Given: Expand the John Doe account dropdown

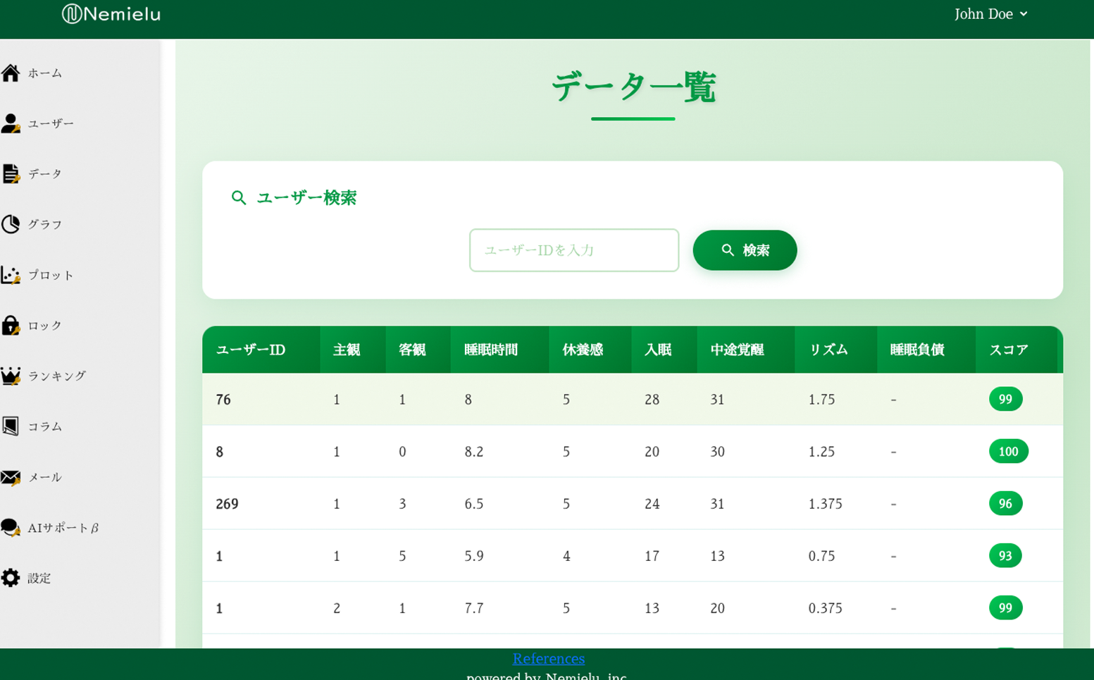Looking at the screenshot, I should (990, 14).
